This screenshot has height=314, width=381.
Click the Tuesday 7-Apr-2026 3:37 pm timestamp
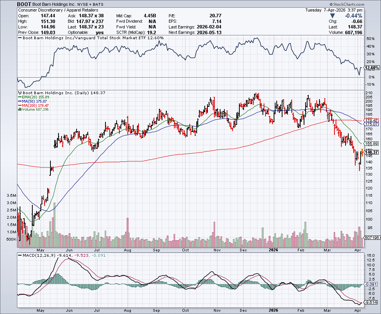pyautogui.click(x=334, y=10)
